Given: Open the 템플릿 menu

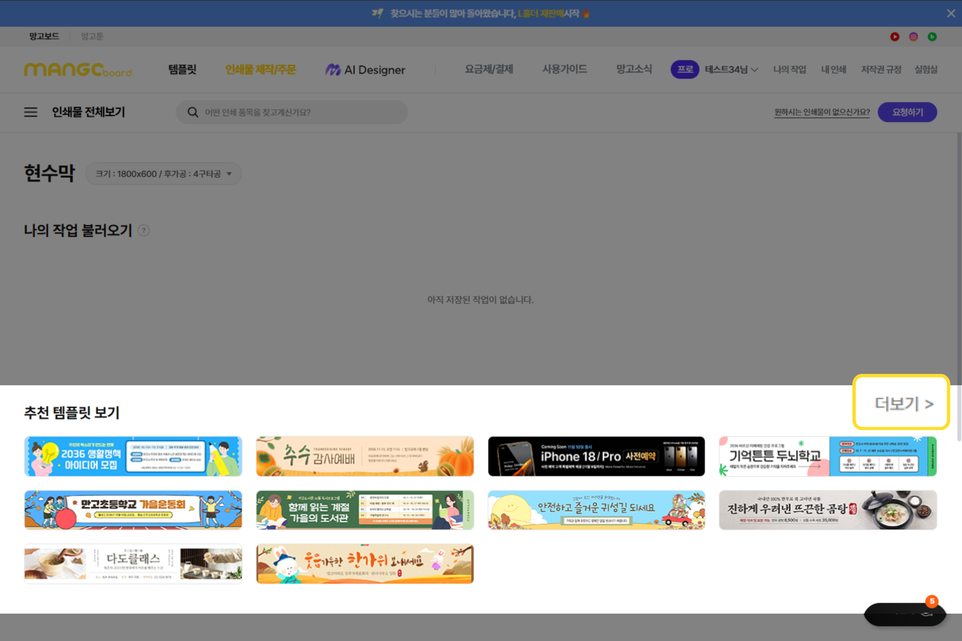Looking at the screenshot, I should (182, 69).
